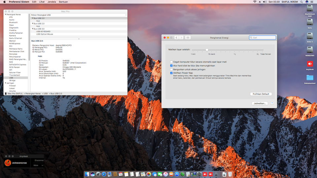Focus the Cari search field
The width and height of the screenshot is (317, 178).
tap(263, 38)
